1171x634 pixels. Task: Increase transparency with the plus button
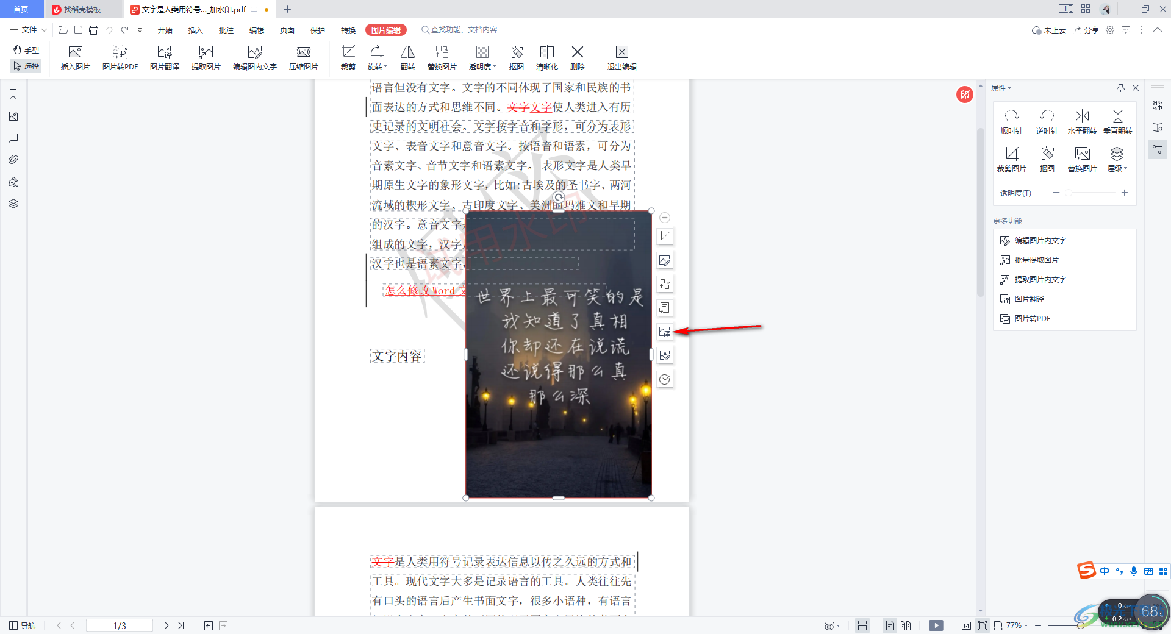pos(1125,193)
